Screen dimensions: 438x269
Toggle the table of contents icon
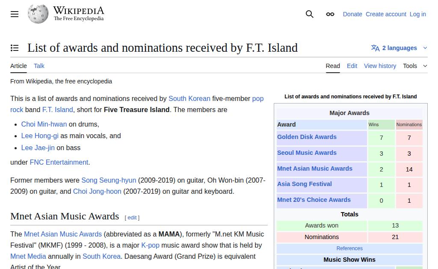click(15, 48)
